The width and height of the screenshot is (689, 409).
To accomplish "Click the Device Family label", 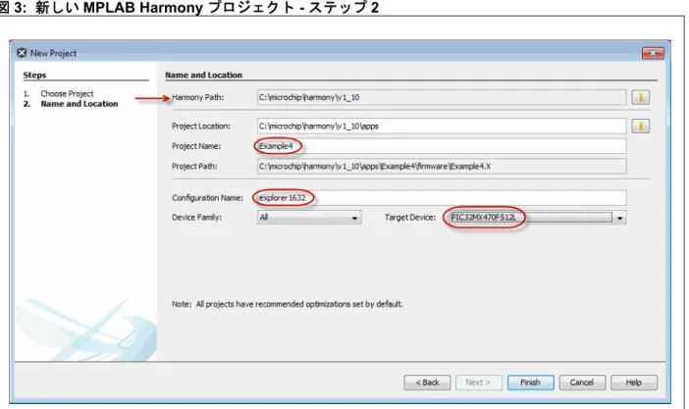I will click(196, 218).
